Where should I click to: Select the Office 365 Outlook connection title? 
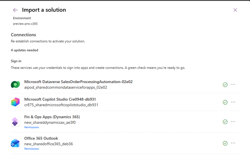click(41, 138)
